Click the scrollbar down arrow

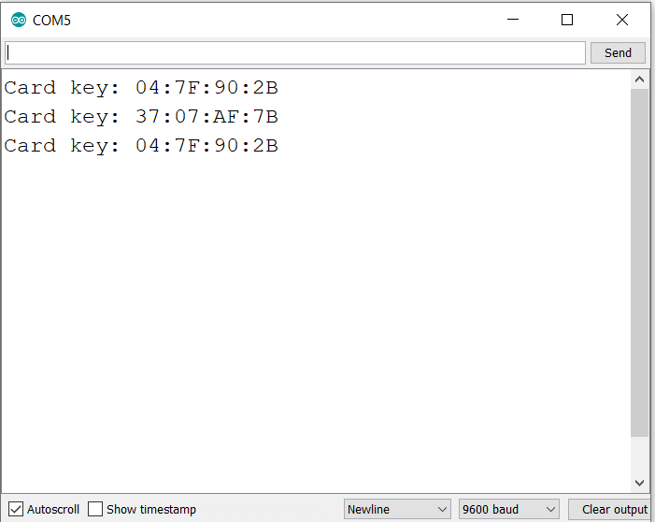(x=639, y=483)
